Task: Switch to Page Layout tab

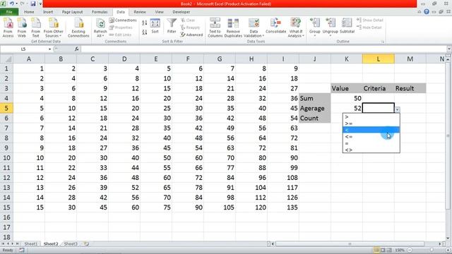Action: [x=72, y=12]
